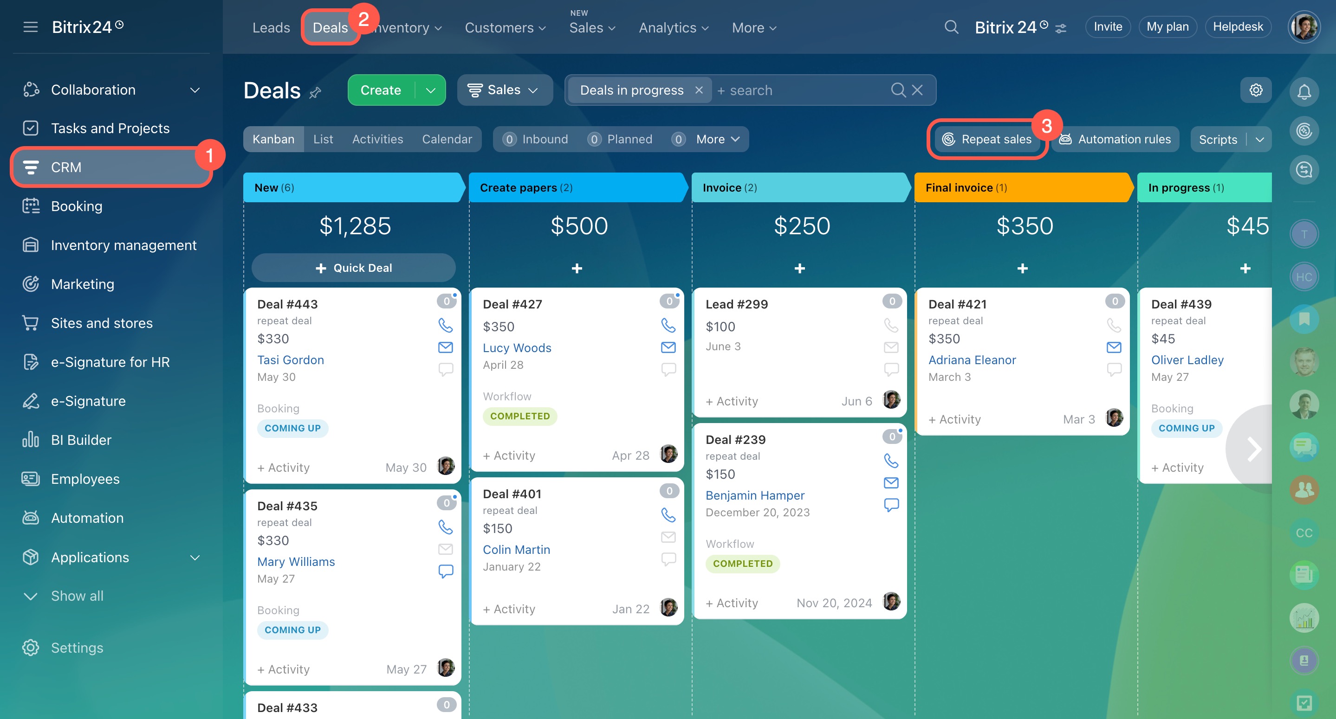Screen dimensions: 1336x719
Task: Click phone icon on Deal #443 card
Action: point(446,325)
